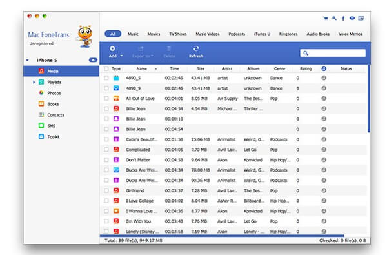Screen dimensions: 387x255
Task: Sort by the Genre column header
Action: 279,68
